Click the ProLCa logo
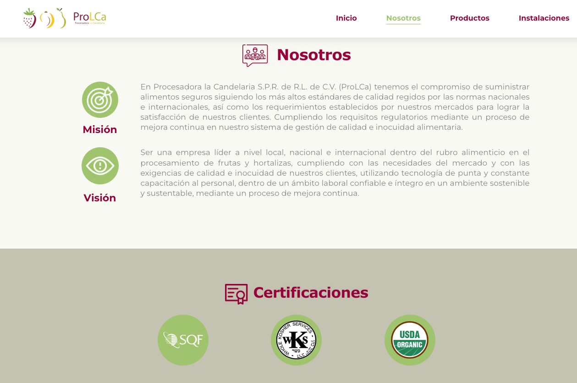Viewport: 577px width, 383px height. (64, 18)
